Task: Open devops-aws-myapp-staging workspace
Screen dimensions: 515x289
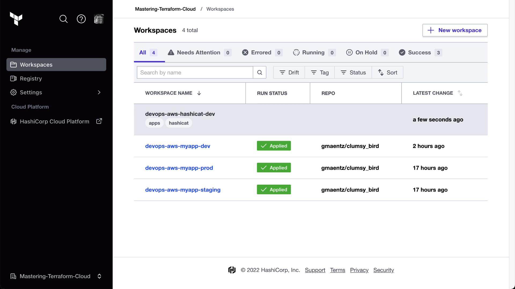Action: (x=183, y=190)
